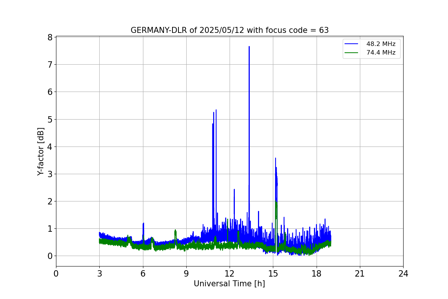Viewport: 448px width, 299px height.
Task: Click x-axis tick label 24
Action: click(x=403, y=274)
